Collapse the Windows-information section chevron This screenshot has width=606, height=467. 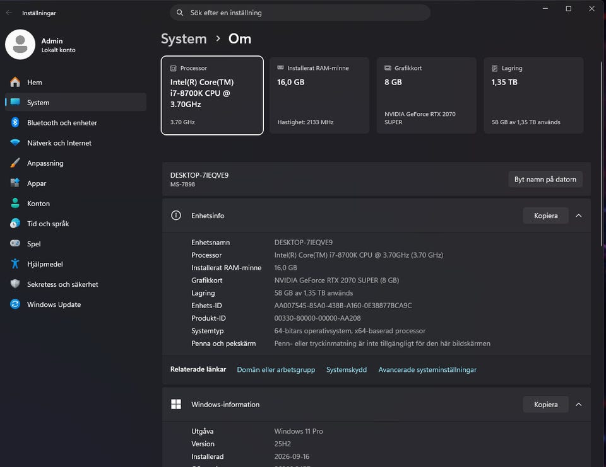pos(579,404)
